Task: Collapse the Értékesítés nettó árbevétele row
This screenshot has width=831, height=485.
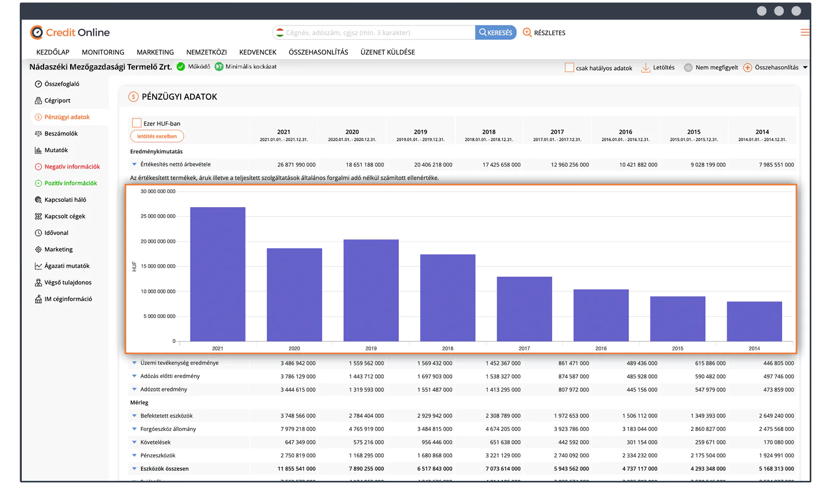Action: (x=135, y=164)
